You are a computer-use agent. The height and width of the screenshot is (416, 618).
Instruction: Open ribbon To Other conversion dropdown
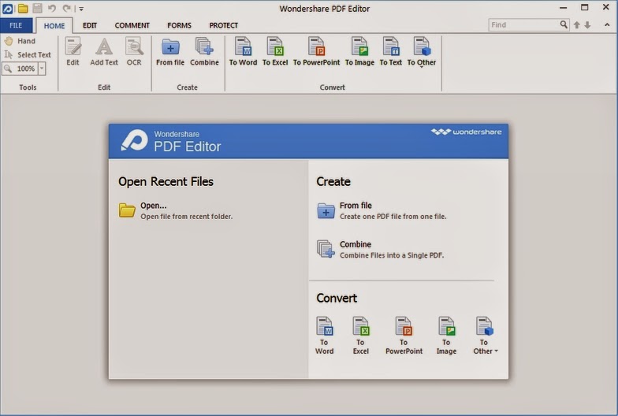coord(422,52)
